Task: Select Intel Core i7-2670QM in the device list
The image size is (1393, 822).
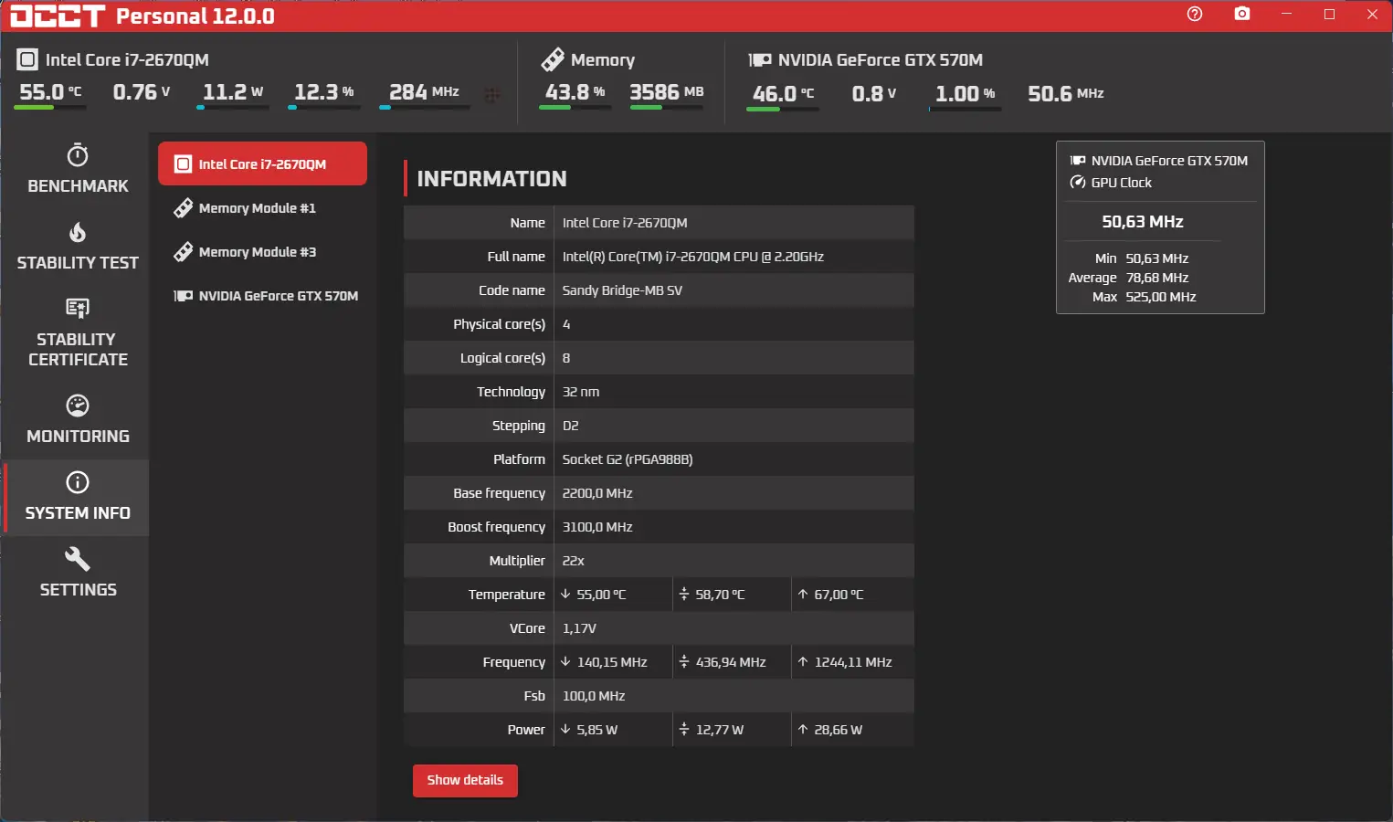Action: click(262, 163)
